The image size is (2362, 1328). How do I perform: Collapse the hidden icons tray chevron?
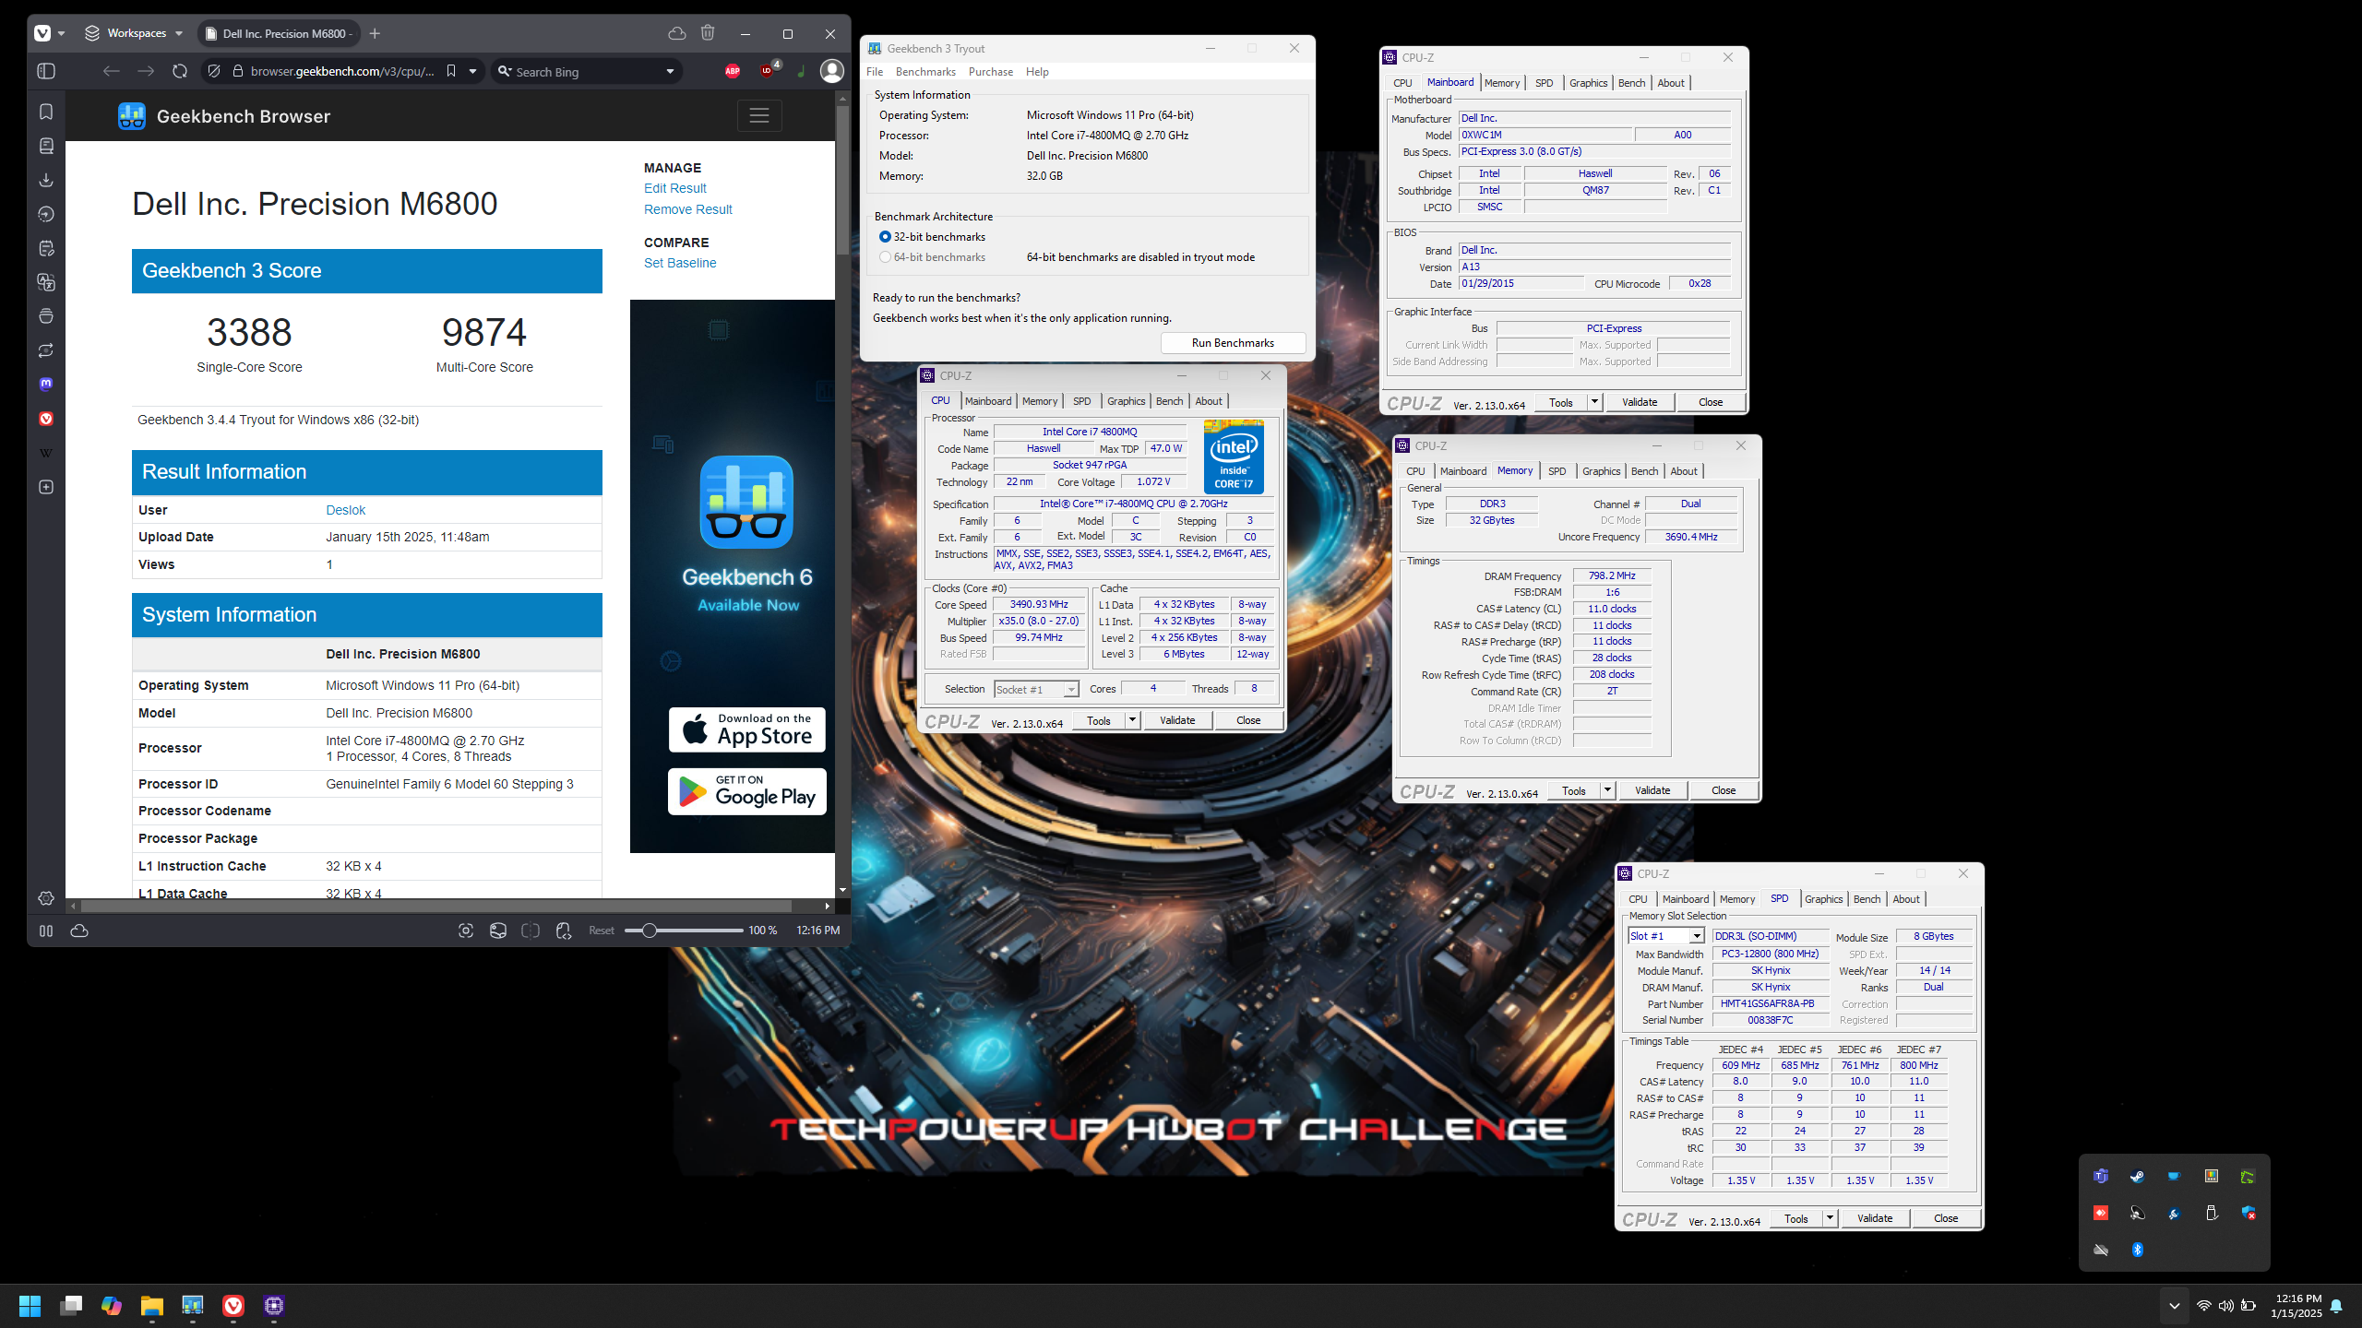[x=2174, y=1305]
